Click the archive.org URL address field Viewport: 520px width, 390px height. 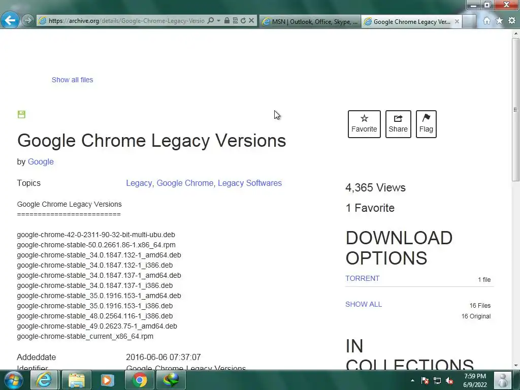pos(126,20)
